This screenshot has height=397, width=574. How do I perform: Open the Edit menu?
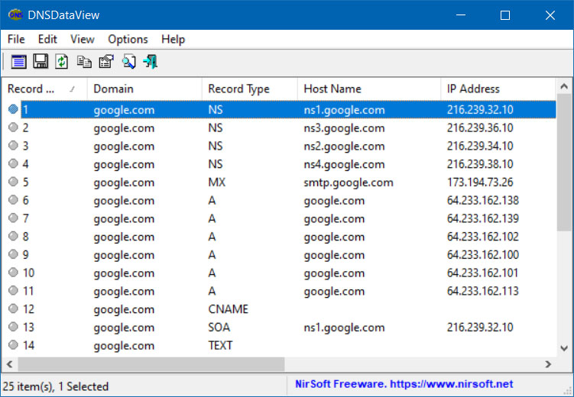(x=47, y=39)
